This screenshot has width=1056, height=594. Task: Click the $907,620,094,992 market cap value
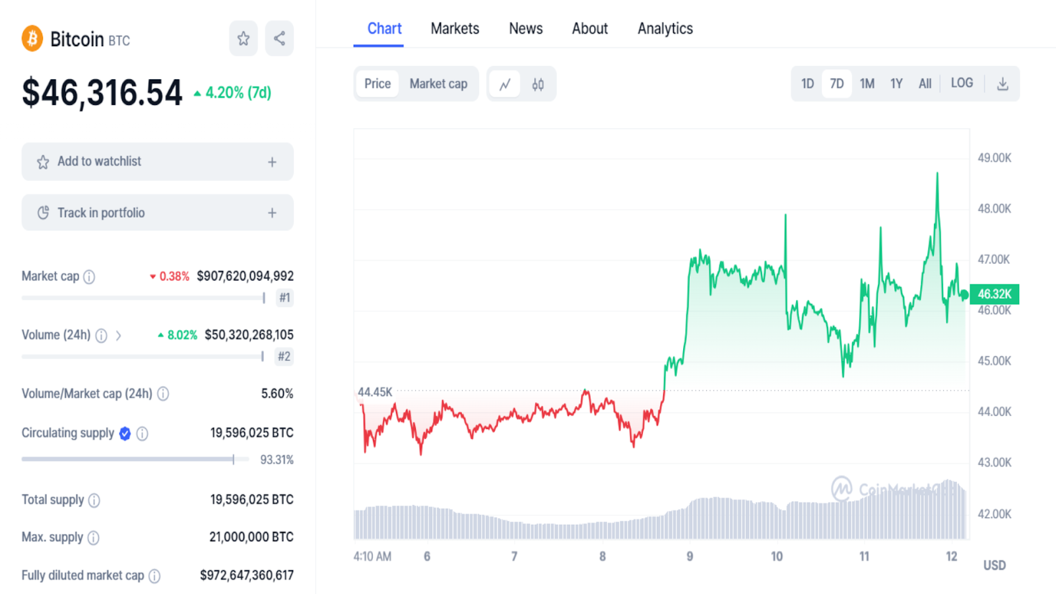(245, 277)
